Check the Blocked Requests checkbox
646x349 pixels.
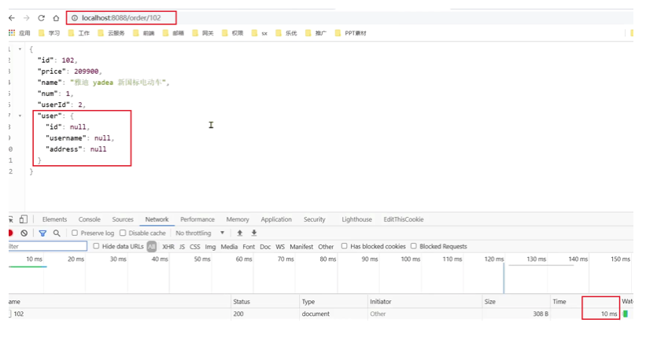click(414, 246)
